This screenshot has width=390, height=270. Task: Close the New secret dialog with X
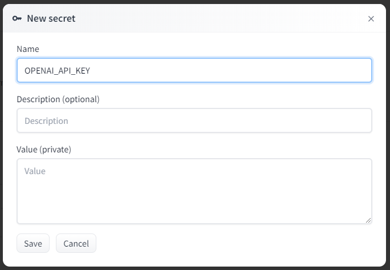click(x=371, y=19)
